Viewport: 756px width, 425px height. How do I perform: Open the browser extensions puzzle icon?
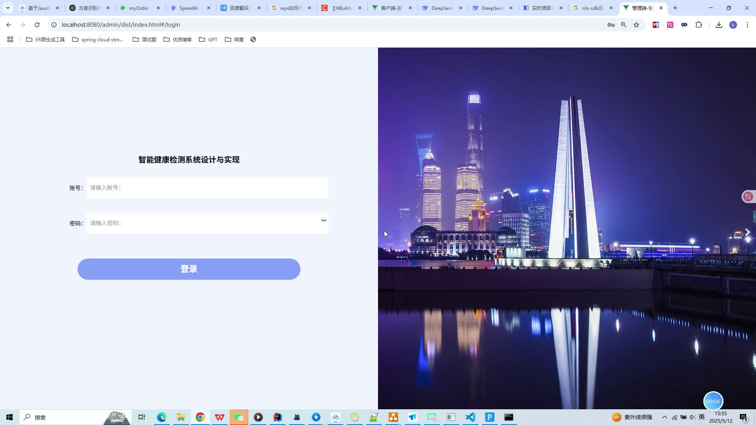tap(699, 25)
